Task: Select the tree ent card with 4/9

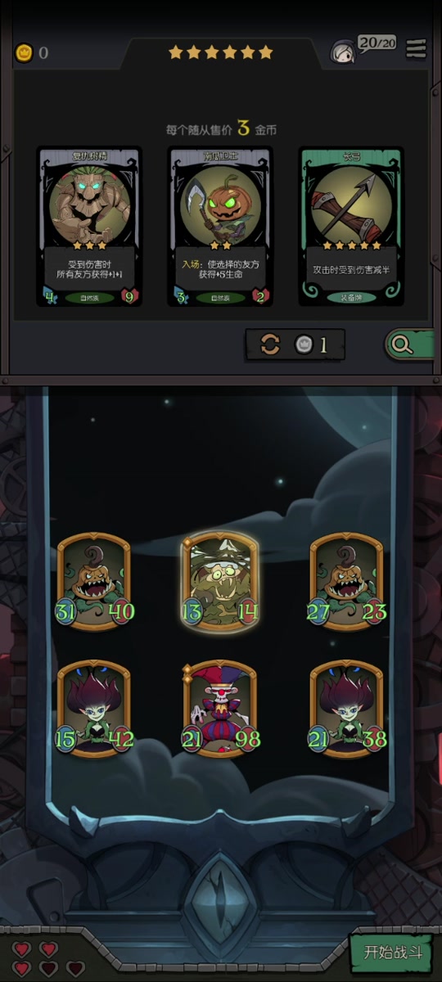Action: pos(89,227)
